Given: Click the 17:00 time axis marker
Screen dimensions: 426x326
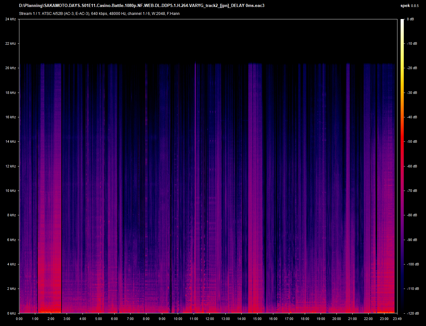Looking at the screenshot, I should point(289,319).
